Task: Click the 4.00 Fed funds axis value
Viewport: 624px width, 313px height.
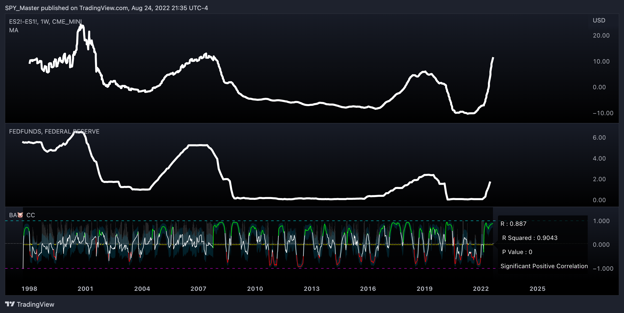Action: point(599,159)
